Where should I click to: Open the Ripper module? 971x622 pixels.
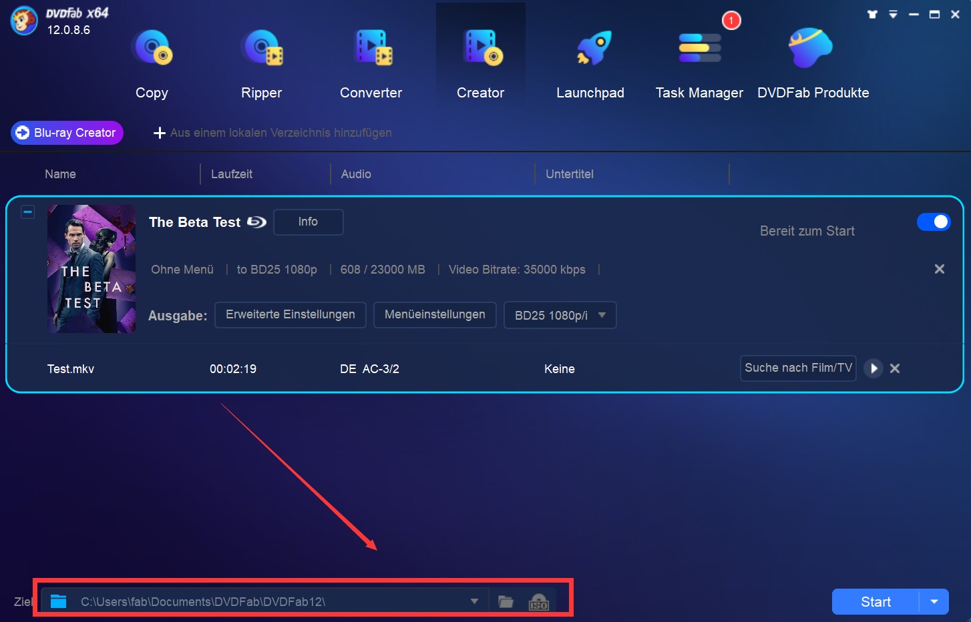(261, 65)
